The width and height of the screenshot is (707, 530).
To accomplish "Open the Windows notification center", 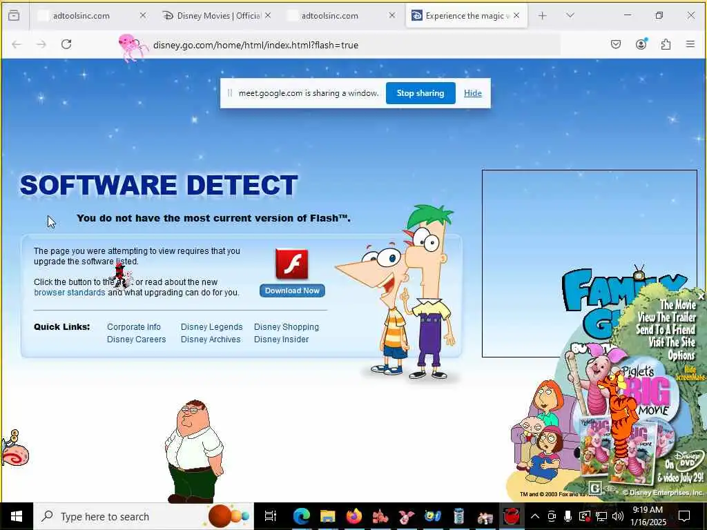I will click(x=684, y=516).
